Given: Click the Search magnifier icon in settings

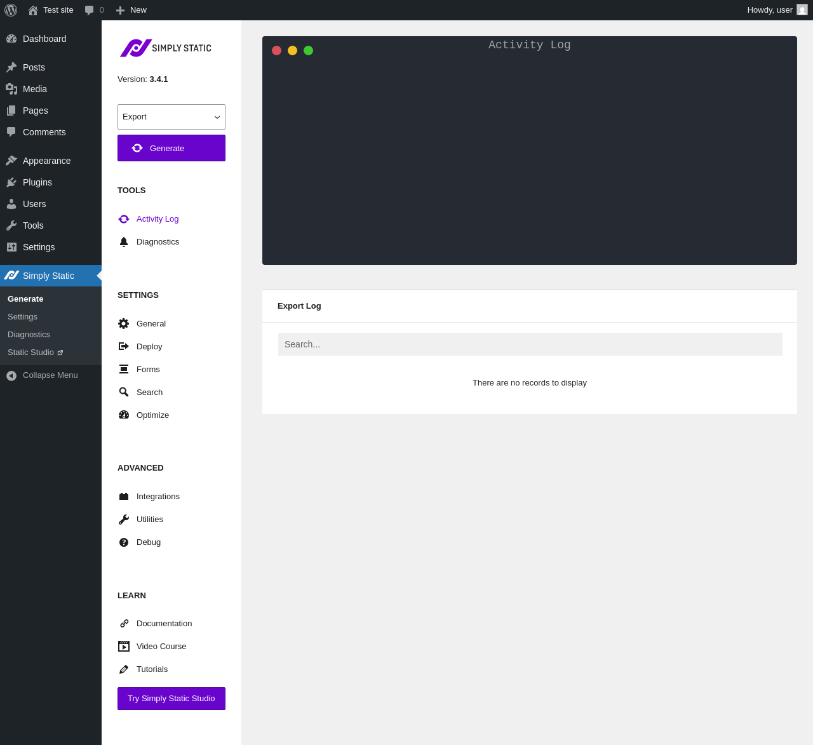Looking at the screenshot, I should [x=124, y=393].
